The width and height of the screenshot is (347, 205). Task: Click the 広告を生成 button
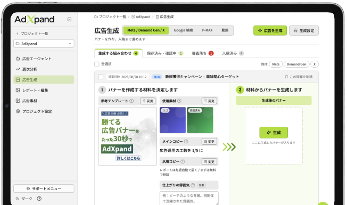click(270, 30)
